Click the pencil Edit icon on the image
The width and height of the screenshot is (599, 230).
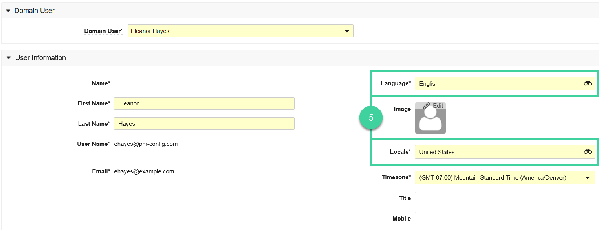(x=426, y=105)
